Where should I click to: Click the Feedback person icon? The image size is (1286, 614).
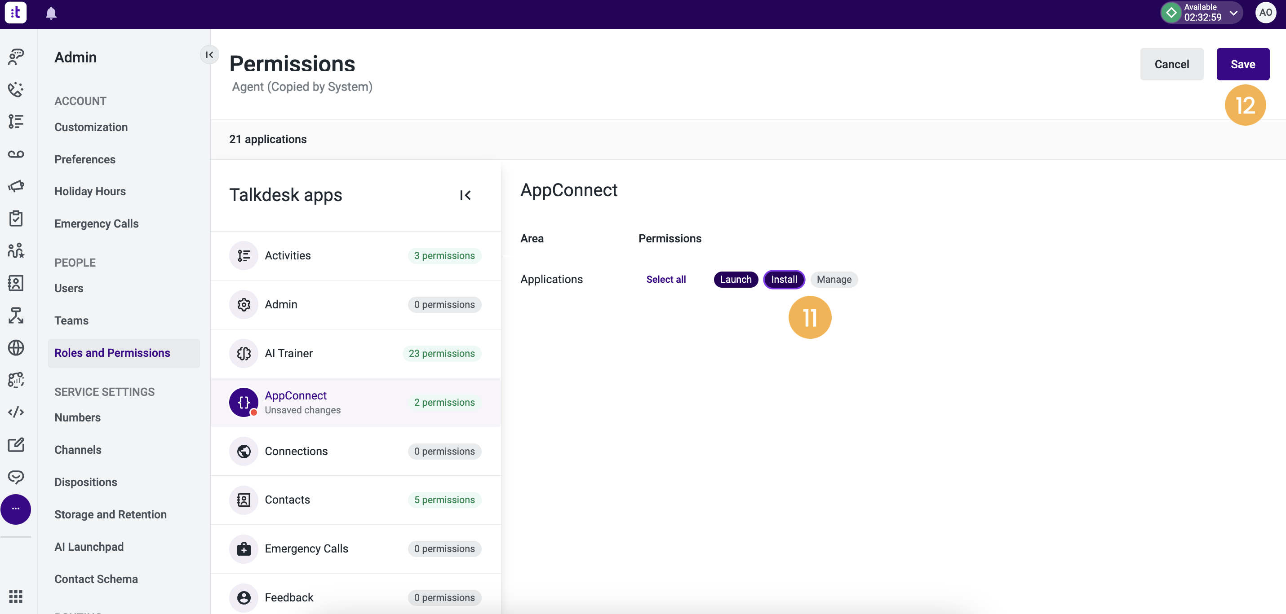pos(244,597)
